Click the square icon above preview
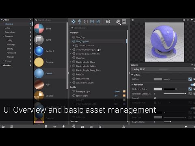The image size is (195, 146). coord(184,20)
